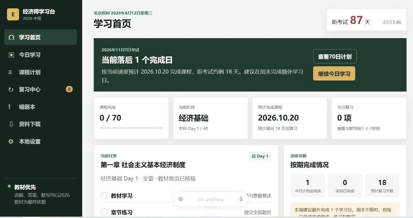Click the download arrow icon beside 资料下载
This screenshot has height=218, width=413.
pyautogui.click(x=11, y=124)
